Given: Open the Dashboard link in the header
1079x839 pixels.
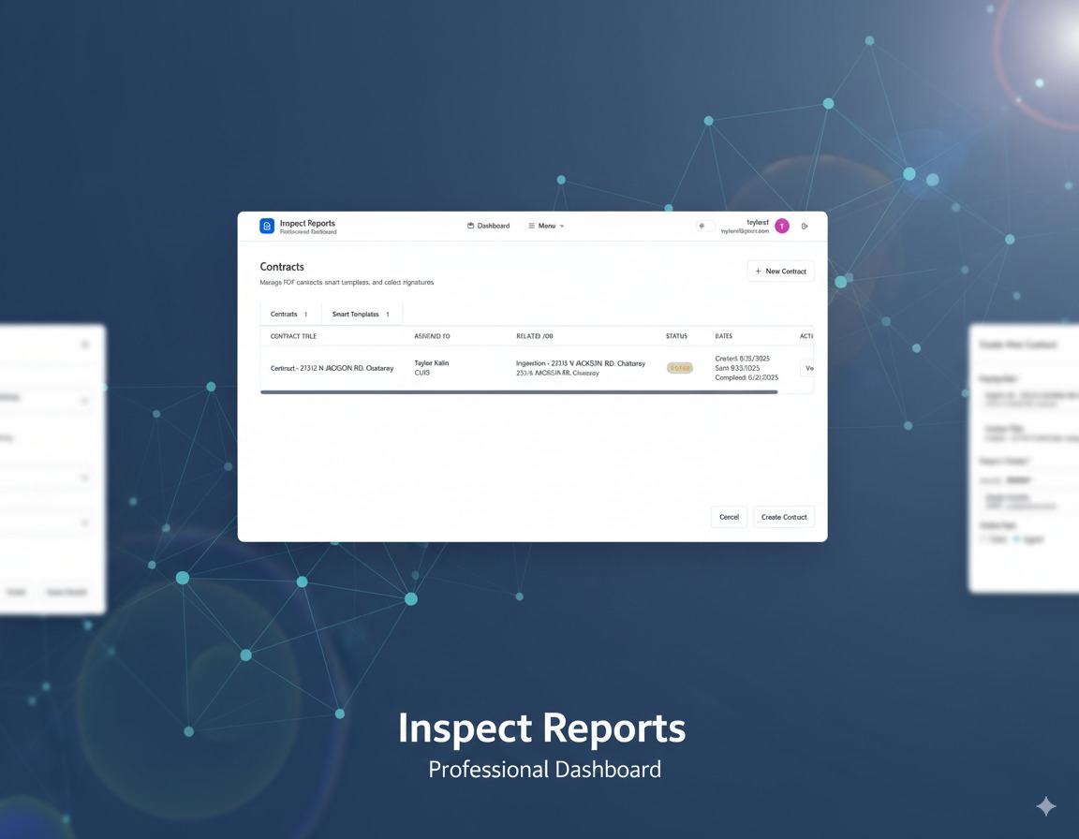Looking at the screenshot, I should pyautogui.click(x=489, y=226).
